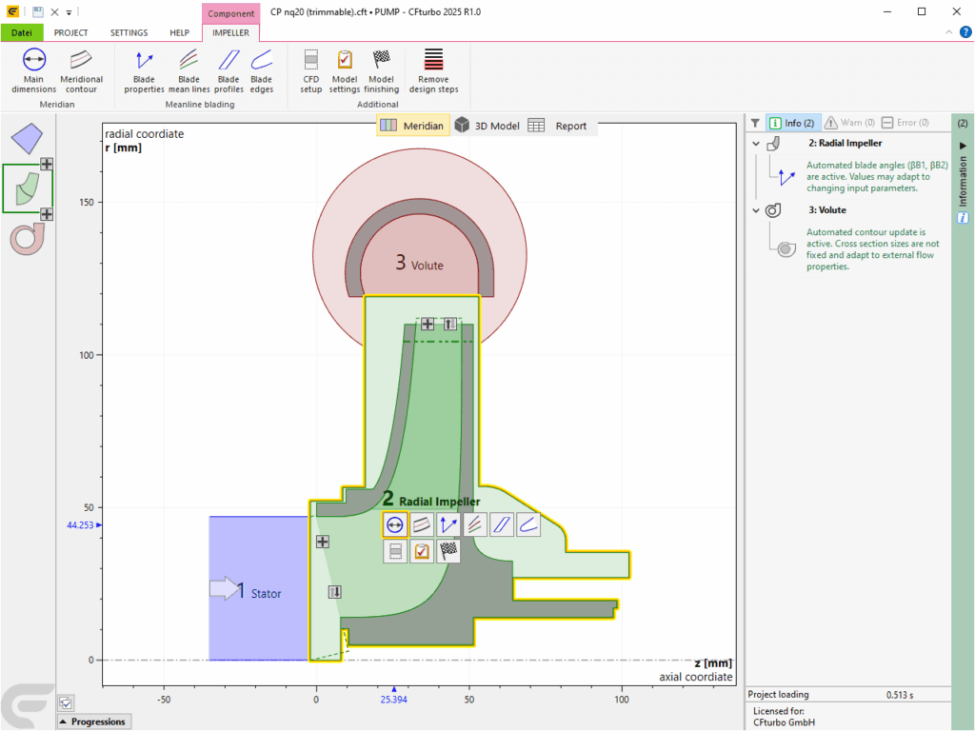Click the Volute label in the diagram
The image size is (975, 731).
428,266
